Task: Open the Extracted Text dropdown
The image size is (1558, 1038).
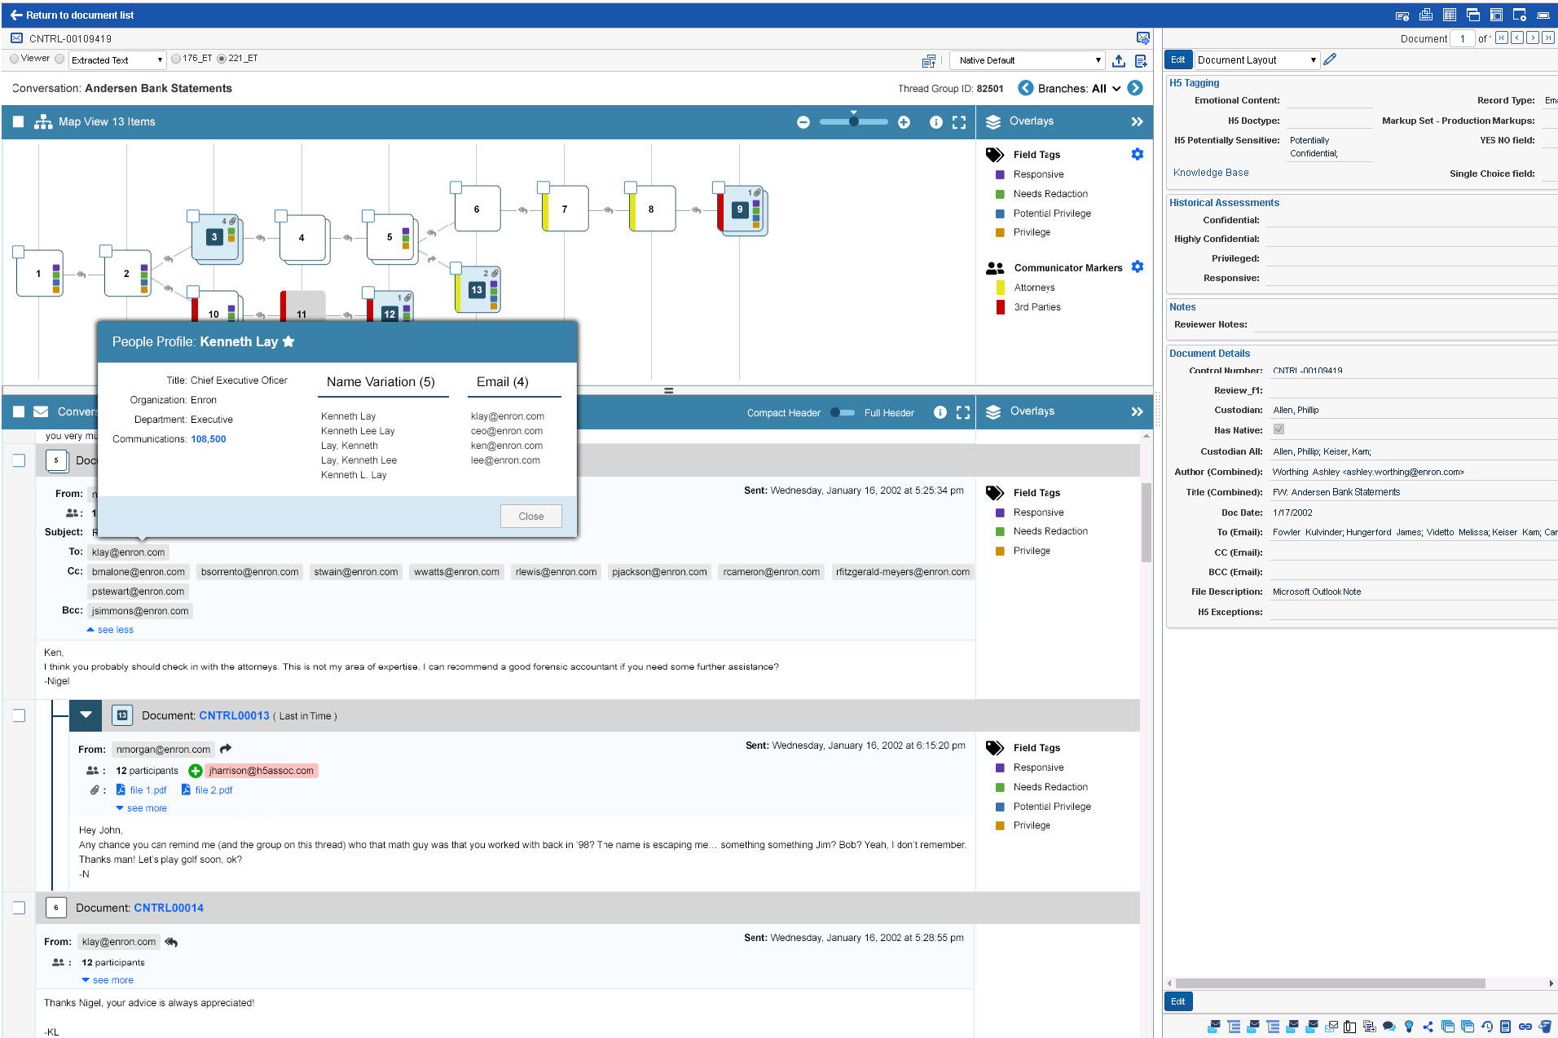Action: coord(117,60)
